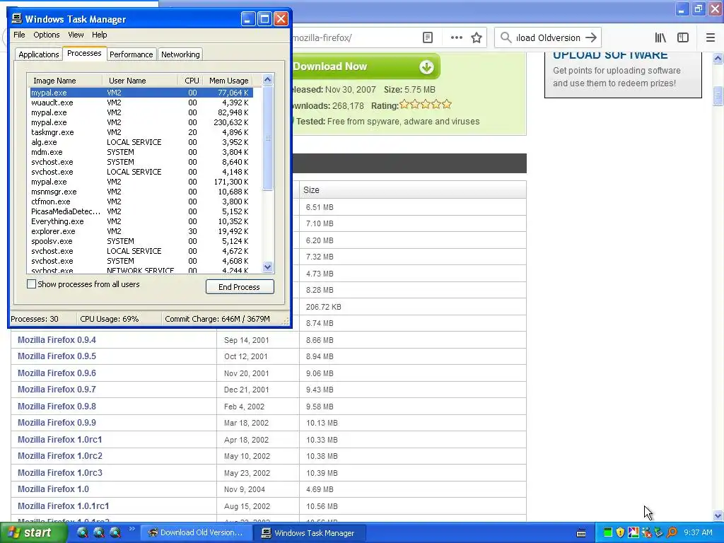
Task: Select the explorer.exe process row
Action: [x=141, y=231]
